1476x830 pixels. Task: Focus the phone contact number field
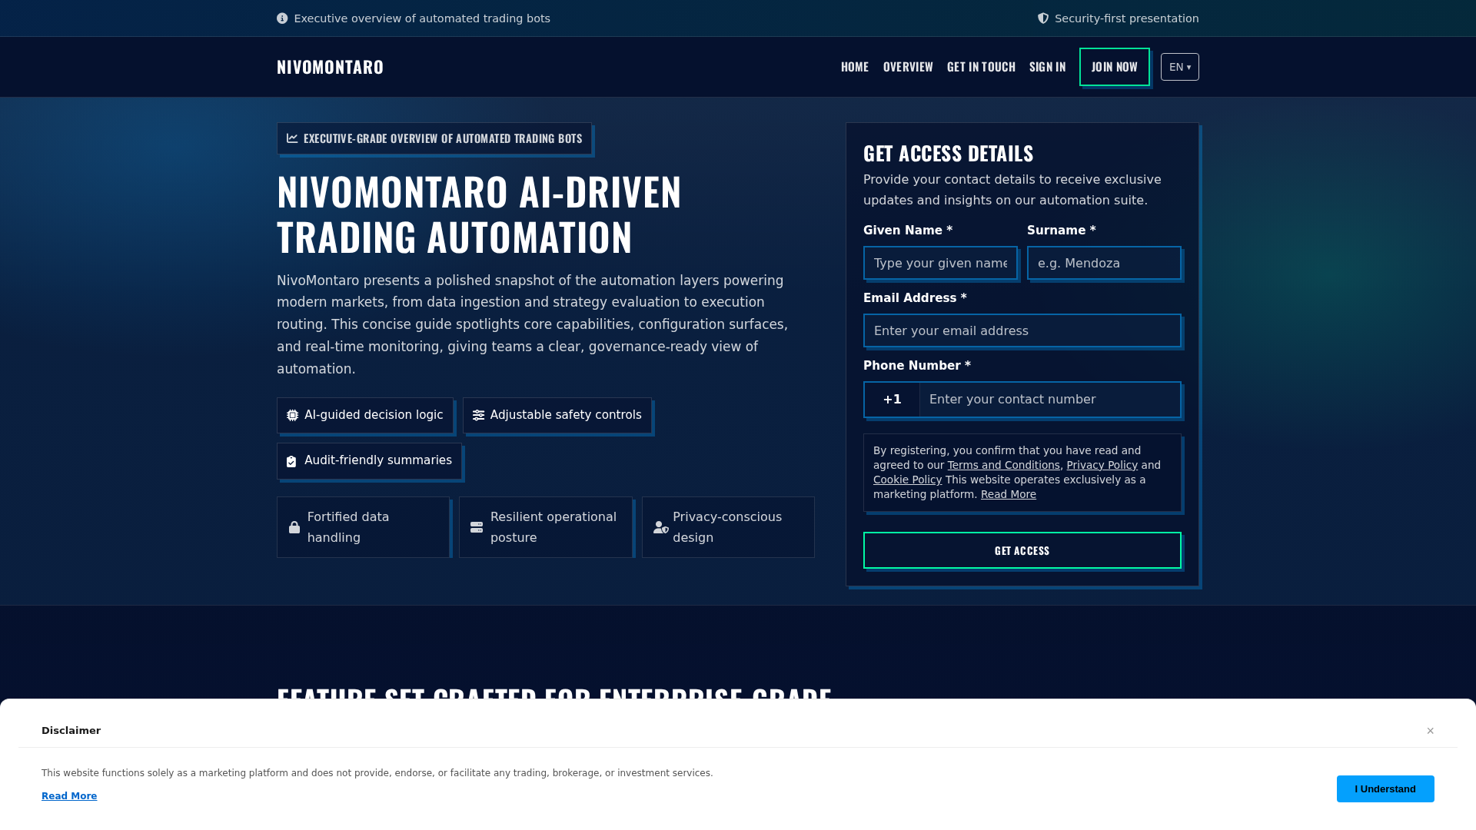[x=1050, y=400]
